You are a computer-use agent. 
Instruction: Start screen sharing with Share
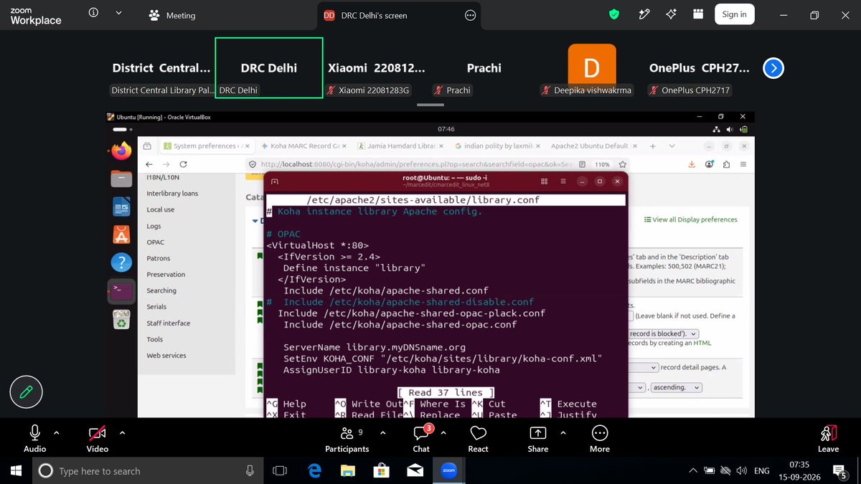(537, 438)
